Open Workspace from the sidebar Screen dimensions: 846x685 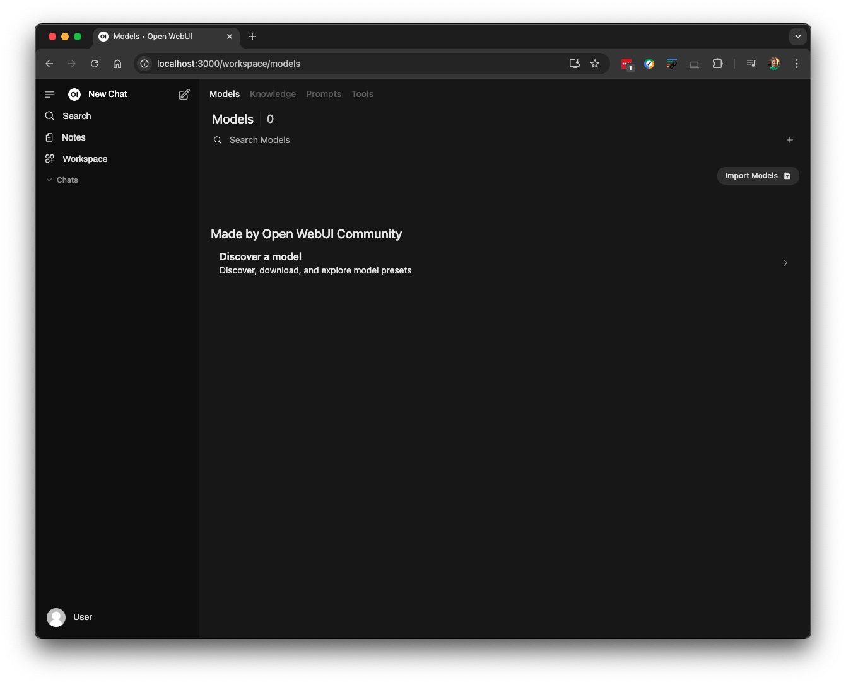(x=85, y=159)
